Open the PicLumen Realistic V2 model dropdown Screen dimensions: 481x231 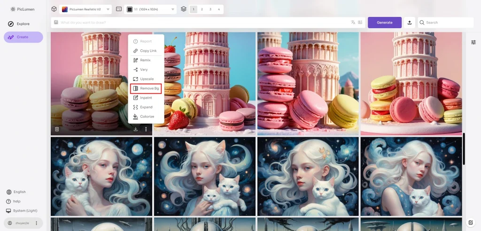coord(85,9)
